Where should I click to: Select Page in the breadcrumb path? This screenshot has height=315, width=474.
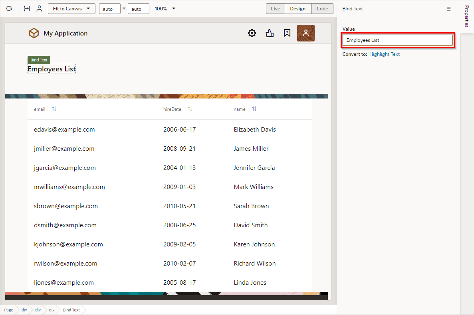click(9, 310)
